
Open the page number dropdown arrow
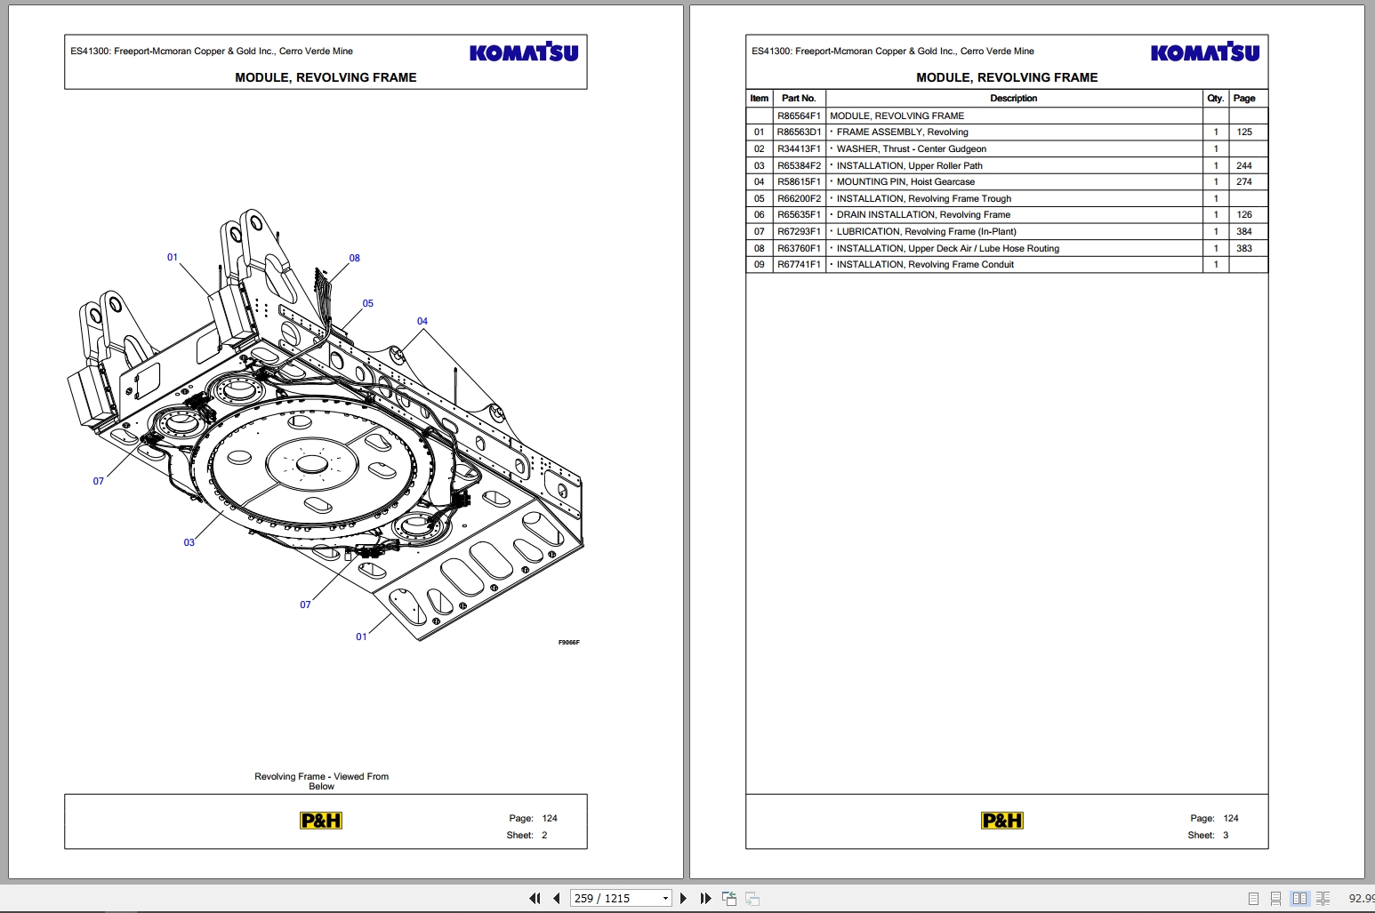(x=665, y=898)
